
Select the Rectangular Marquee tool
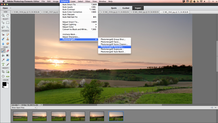tap(8, 23)
